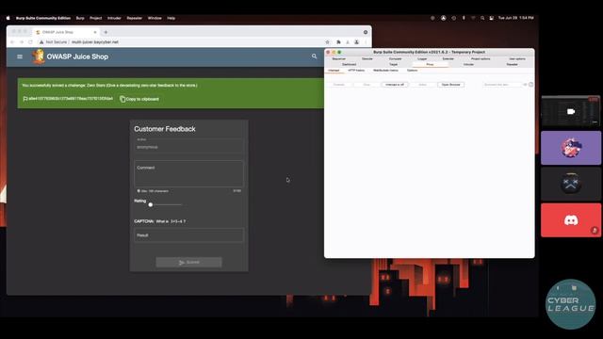Viewport: 603px width, 339px height.
Task: Switch to Burp's Dashboard tab
Action: pyautogui.click(x=350, y=65)
